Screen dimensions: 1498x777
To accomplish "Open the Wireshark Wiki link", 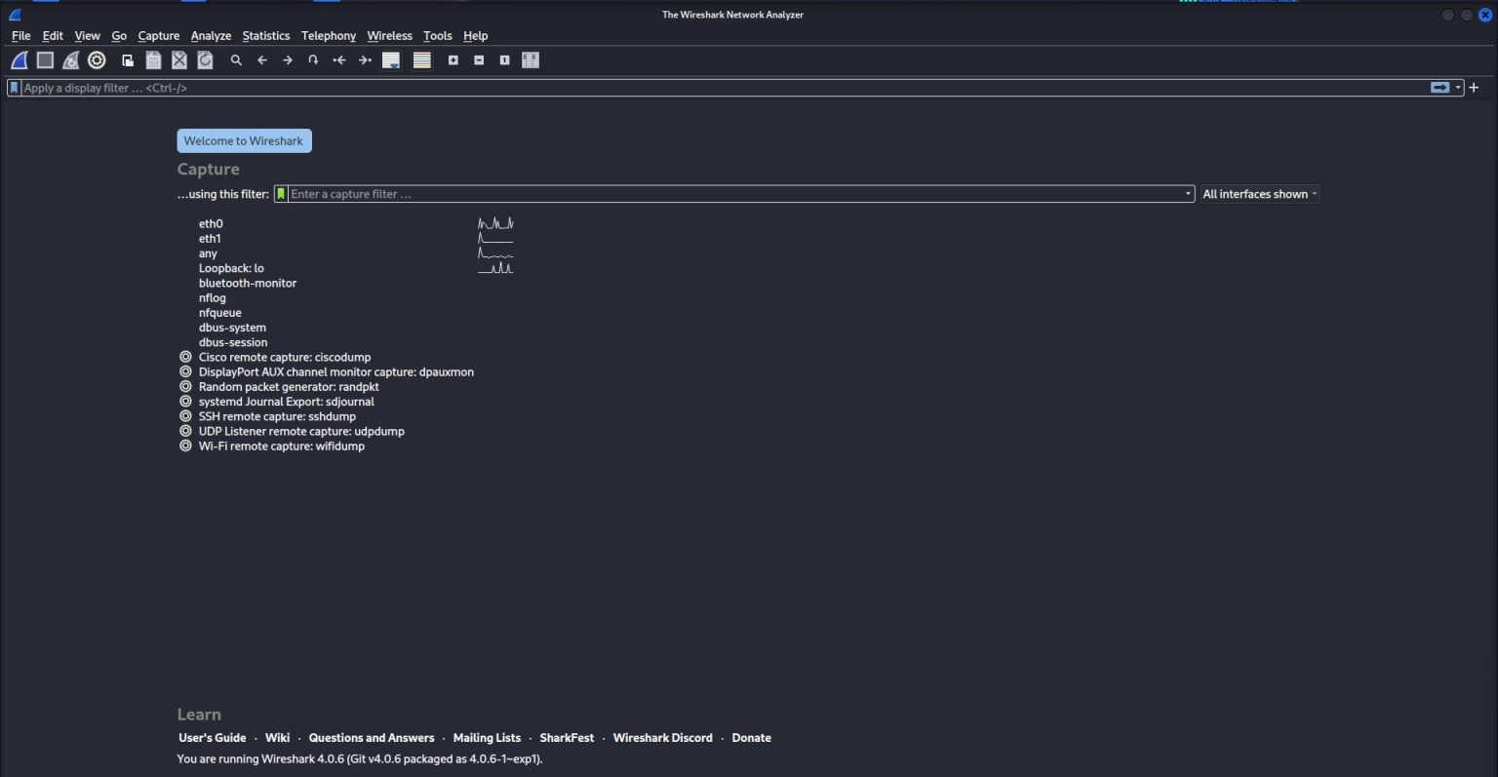I will 277,737.
